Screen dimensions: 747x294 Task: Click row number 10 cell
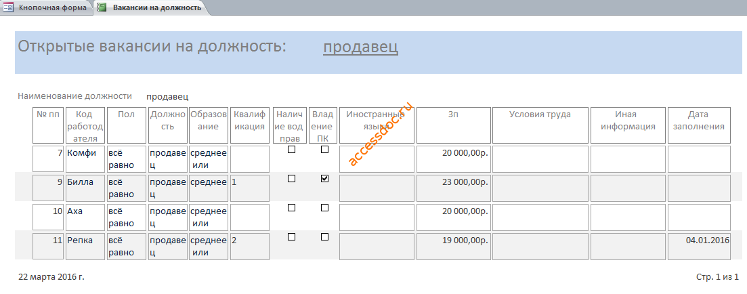(47, 217)
